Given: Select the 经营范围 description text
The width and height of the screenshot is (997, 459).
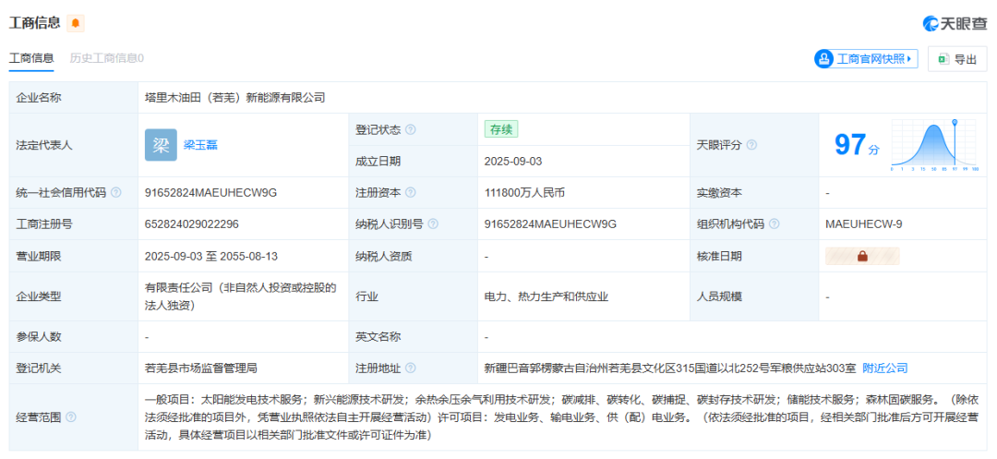Looking at the screenshot, I should pos(561,417).
